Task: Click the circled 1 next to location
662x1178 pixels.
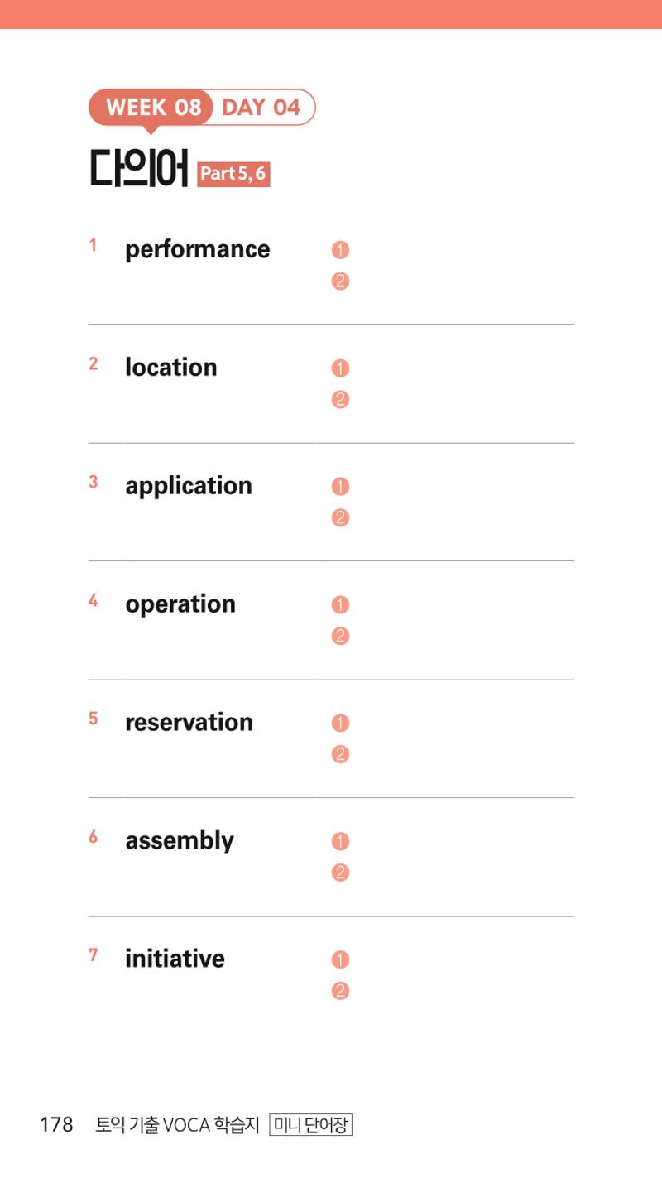Action: pos(340,368)
